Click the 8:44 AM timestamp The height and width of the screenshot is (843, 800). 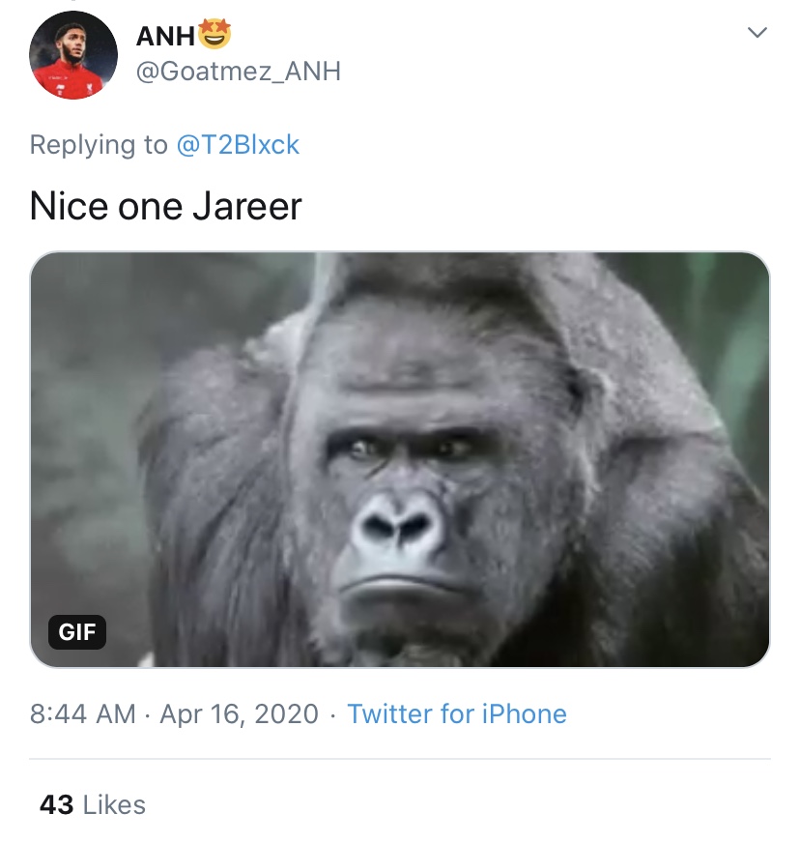(x=83, y=714)
